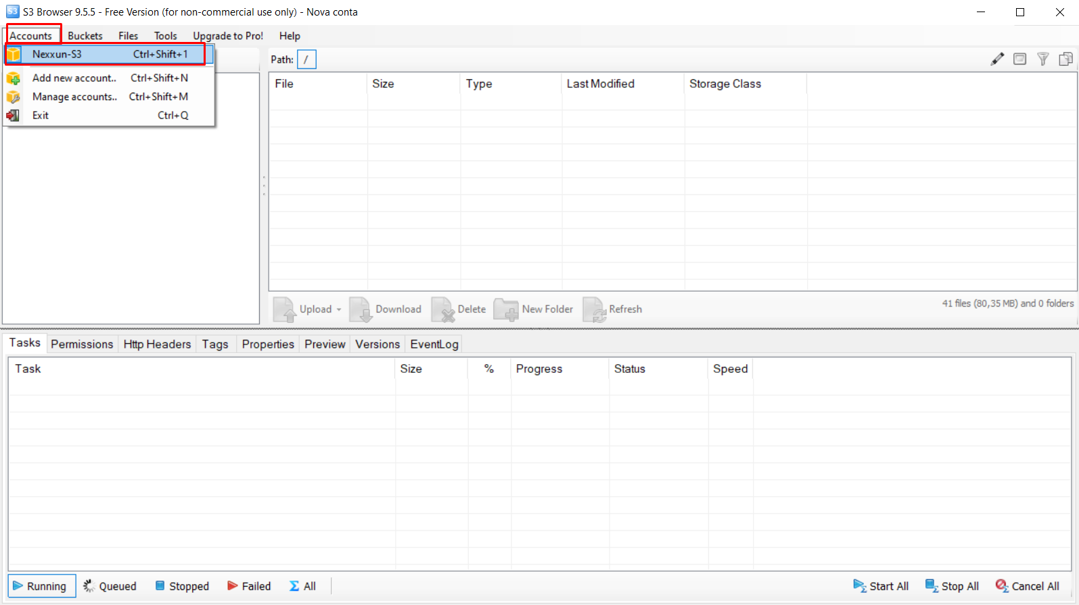Click the S3 Browser title bar icon
The height and width of the screenshot is (605, 1079).
[12, 12]
